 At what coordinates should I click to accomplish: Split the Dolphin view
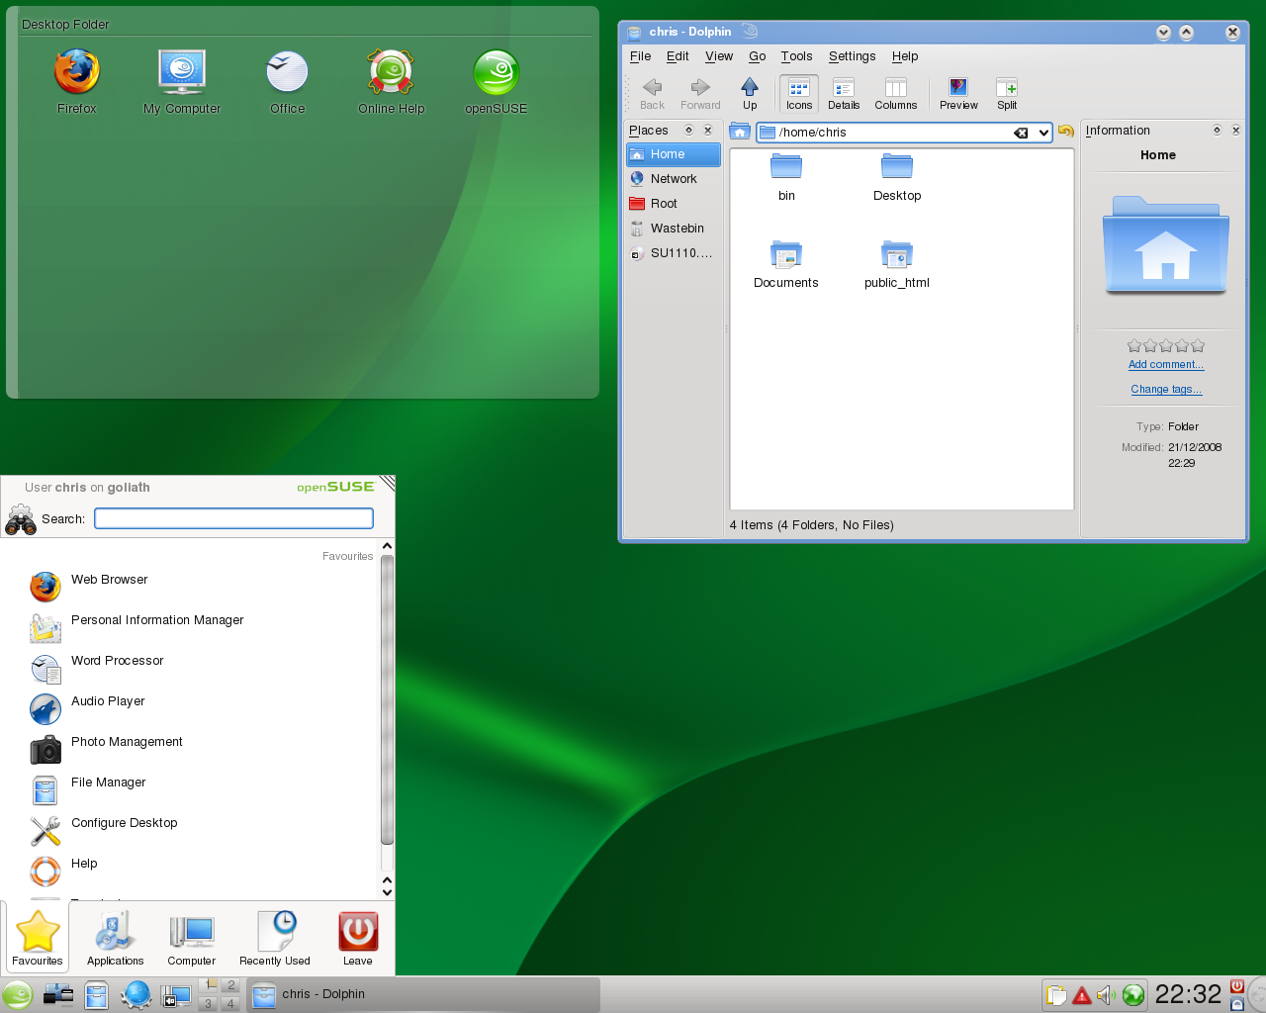coord(1007,94)
